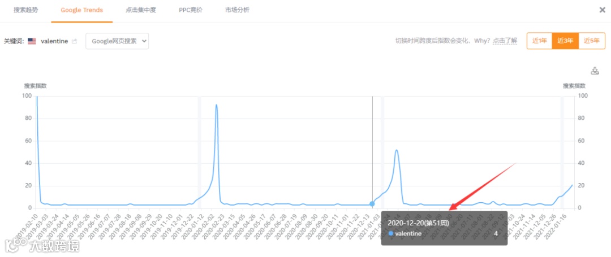This screenshot has height=257, width=611.
Task: Click the US flag icon beside the keyword
Action: (x=32, y=41)
